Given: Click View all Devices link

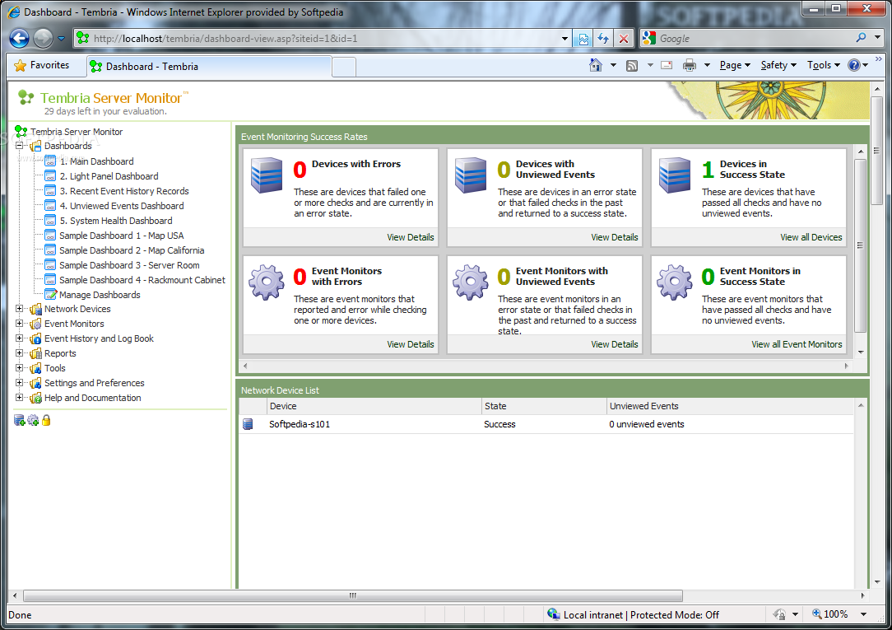Looking at the screenshot, I should point(811,237).
